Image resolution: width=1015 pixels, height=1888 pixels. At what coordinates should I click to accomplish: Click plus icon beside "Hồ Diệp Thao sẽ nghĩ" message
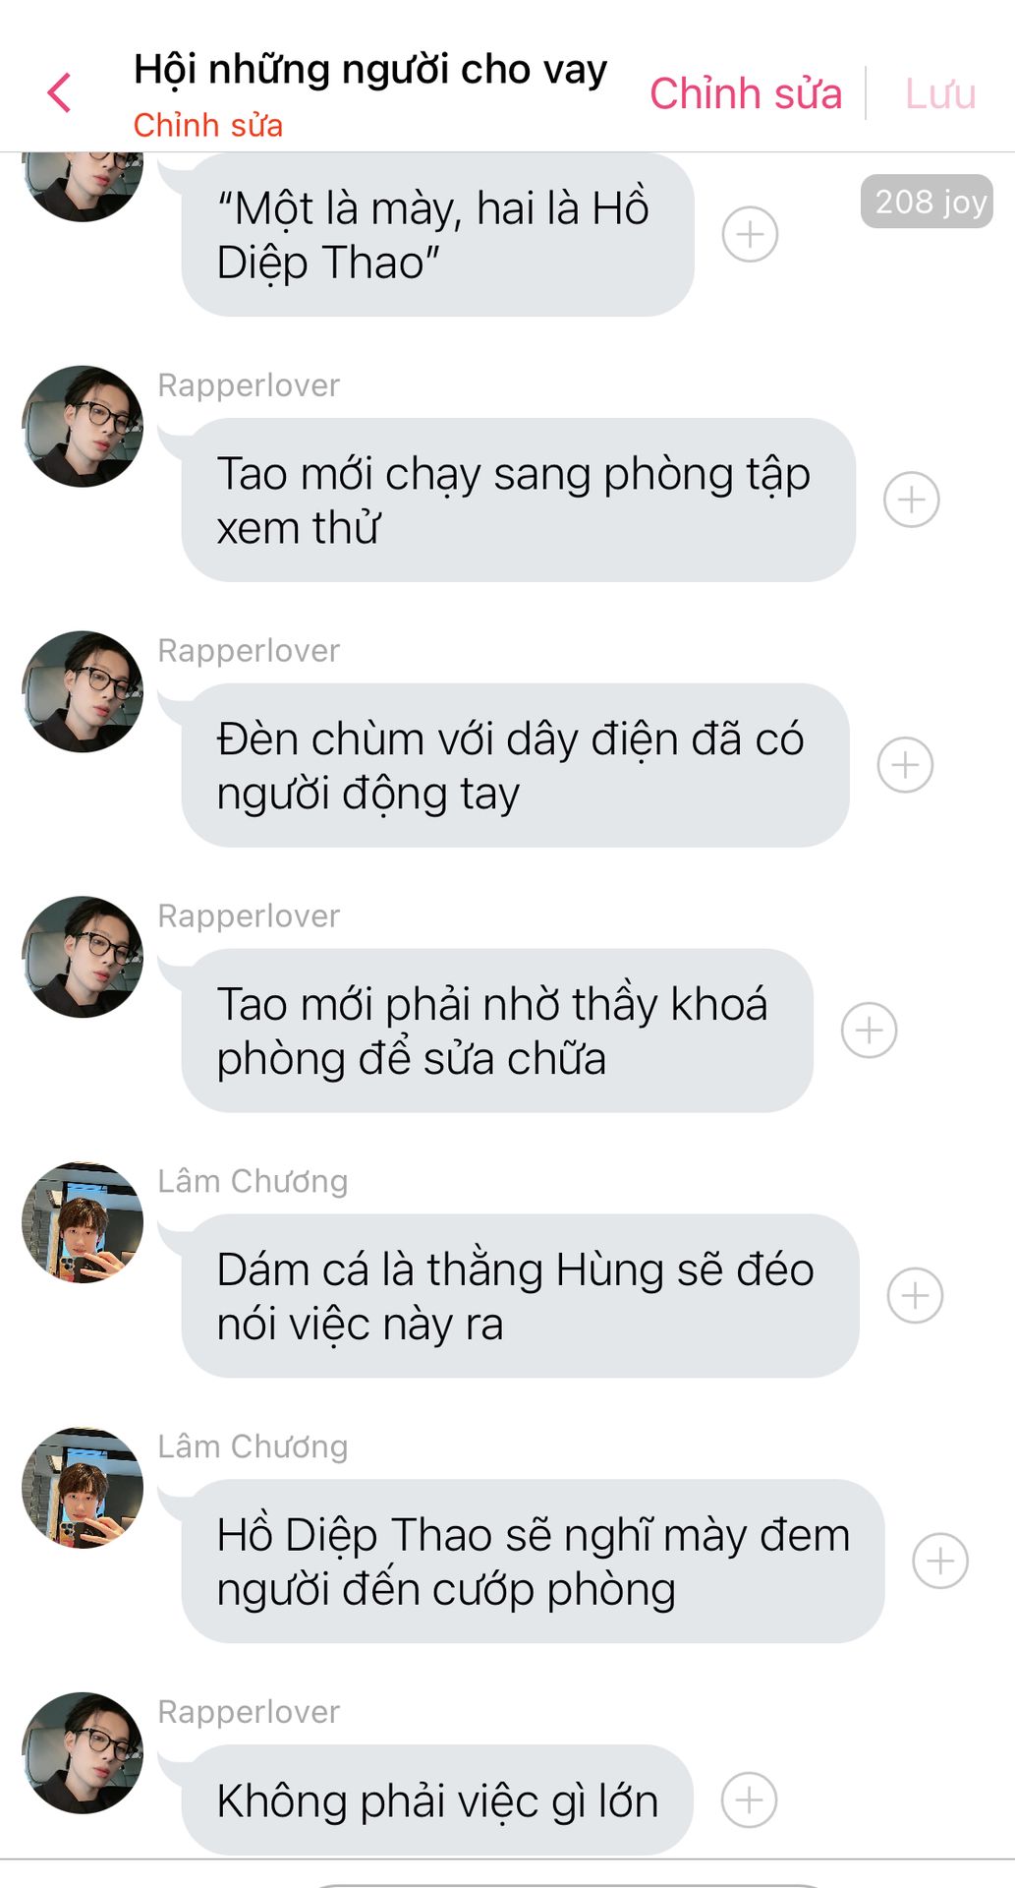[940, 1562]
